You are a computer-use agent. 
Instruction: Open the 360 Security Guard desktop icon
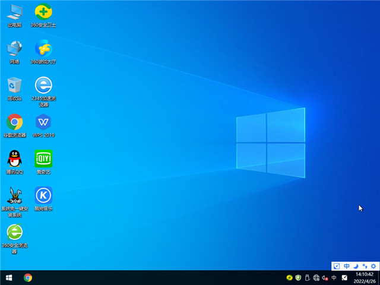43,12
